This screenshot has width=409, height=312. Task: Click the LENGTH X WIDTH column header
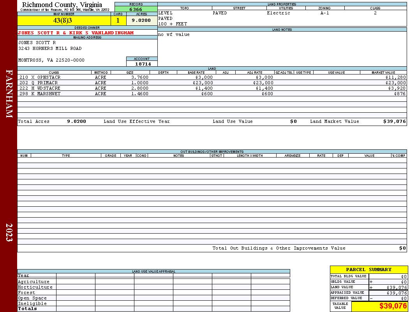pos(250,155)
